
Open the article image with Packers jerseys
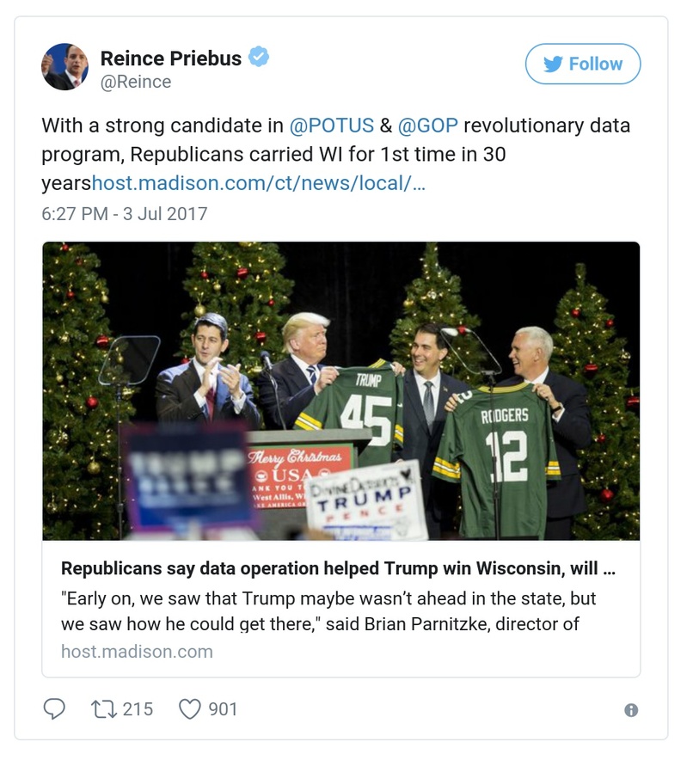(x=341, y=390)
